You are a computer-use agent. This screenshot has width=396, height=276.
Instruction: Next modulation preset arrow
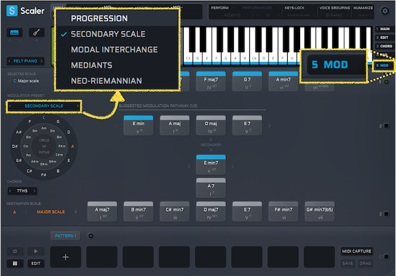click(x=77, y=106)
